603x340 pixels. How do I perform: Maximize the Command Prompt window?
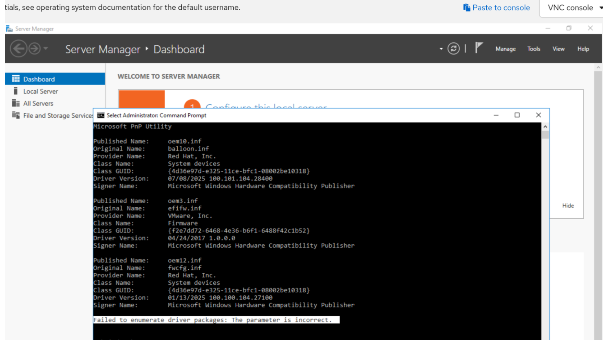pos(517,115)
